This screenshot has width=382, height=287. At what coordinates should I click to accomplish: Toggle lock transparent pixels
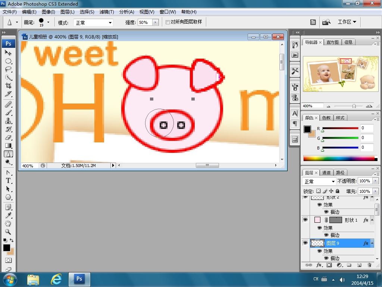point(319,191)
